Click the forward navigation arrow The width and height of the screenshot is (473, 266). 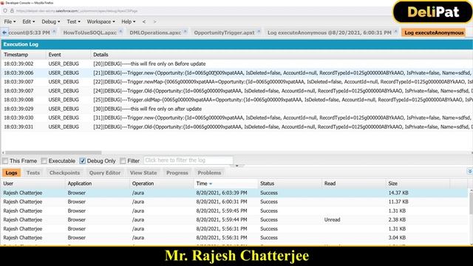(154, 21)
